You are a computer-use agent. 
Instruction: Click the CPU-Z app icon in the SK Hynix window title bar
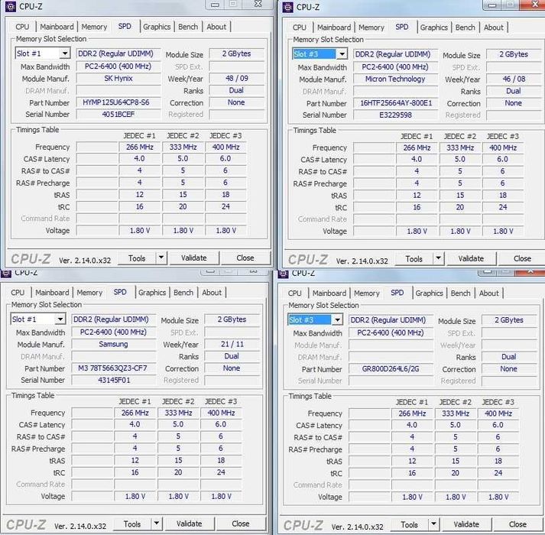[x=11, y=7]
